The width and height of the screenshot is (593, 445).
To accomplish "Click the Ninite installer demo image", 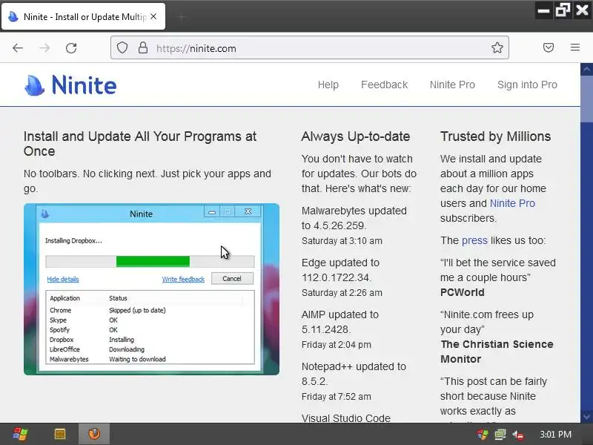I will click(151, 289).
